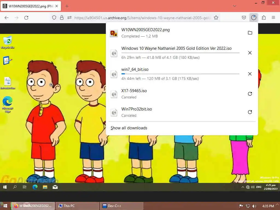280x210 pixels.
Task: Click File Explorer icon on pictured taskbar
Action: coord(45,187)
